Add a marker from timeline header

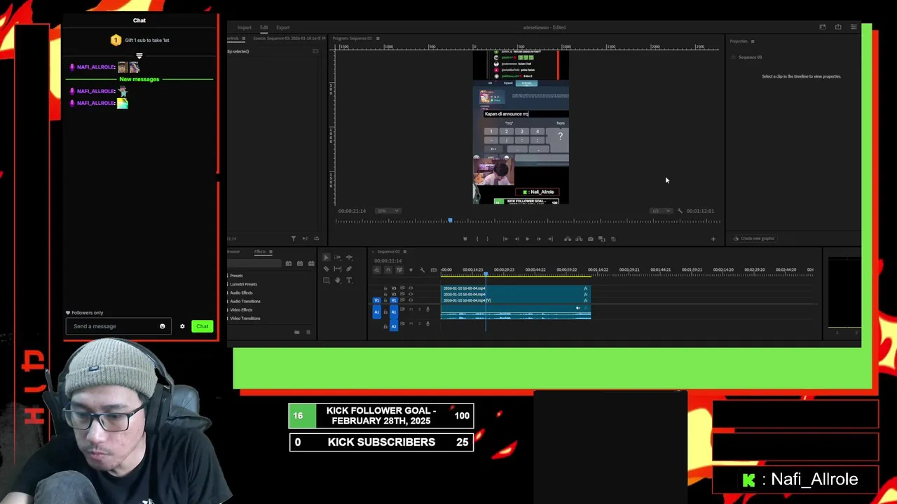411,270
